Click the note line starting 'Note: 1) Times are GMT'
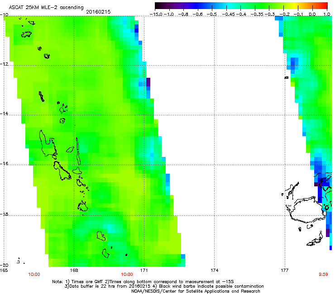The height and width of the screenshot is (294, 335). click(143, 282)
